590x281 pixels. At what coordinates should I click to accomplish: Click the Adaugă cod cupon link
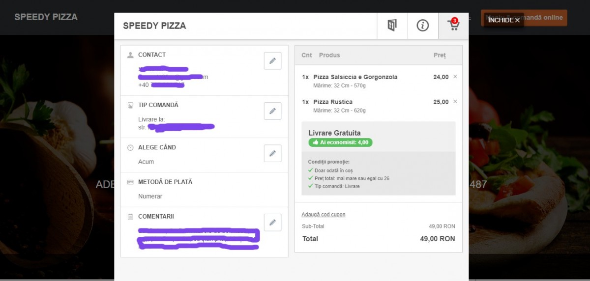click(x=324, y=215)
